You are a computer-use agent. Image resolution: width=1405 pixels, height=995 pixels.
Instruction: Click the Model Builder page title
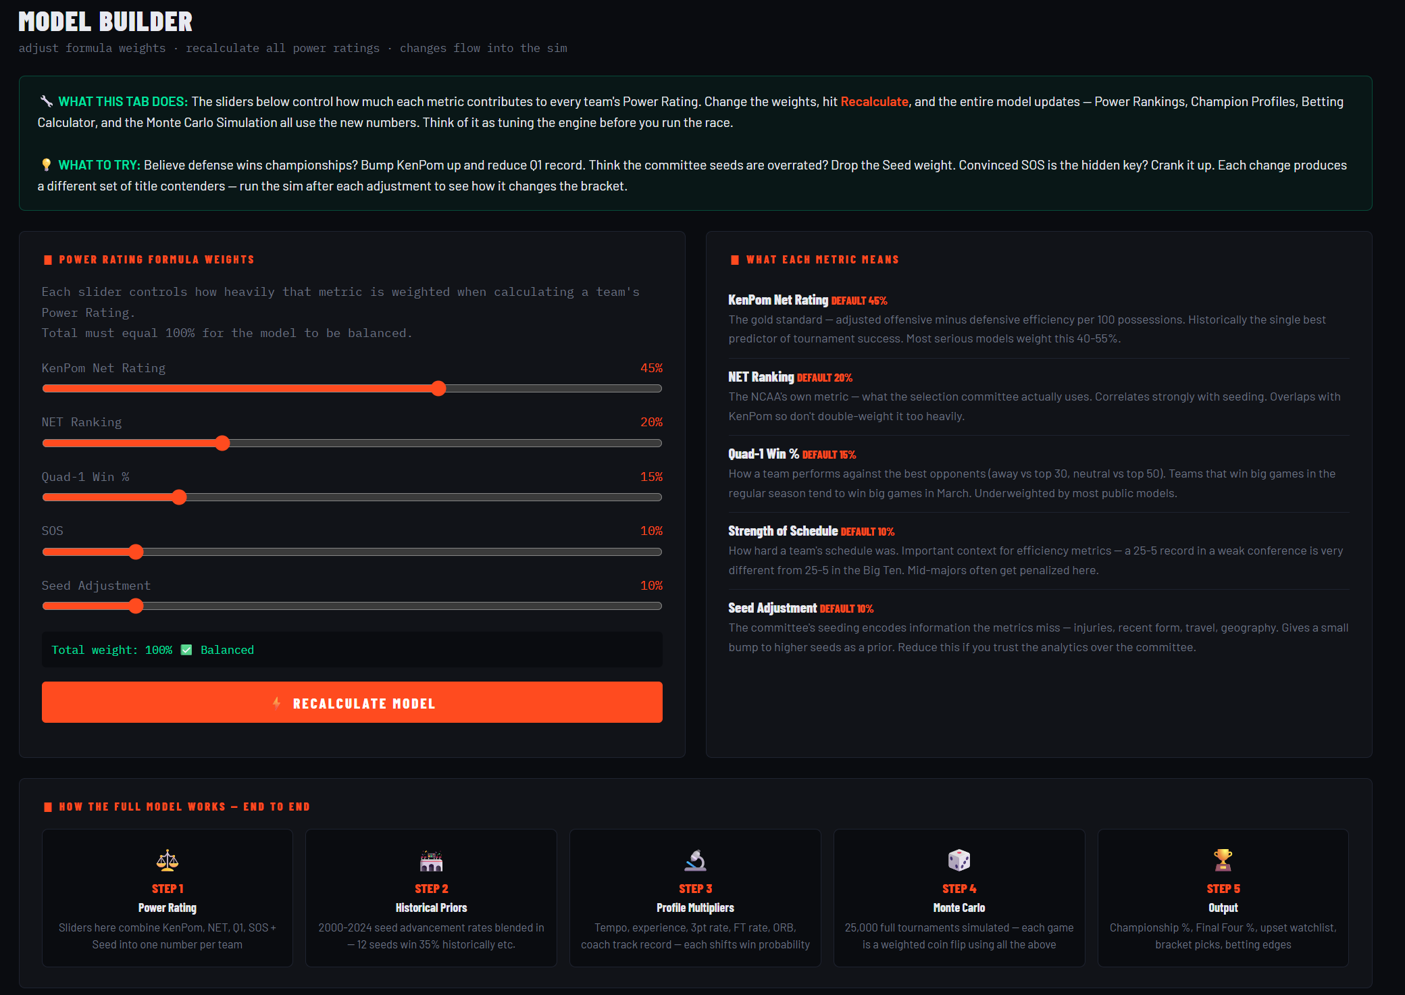point(105,22)
